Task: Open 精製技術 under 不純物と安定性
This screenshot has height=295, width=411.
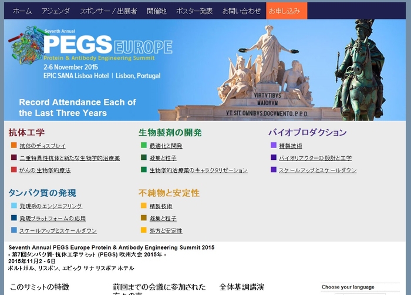Action: coord(161,206)
